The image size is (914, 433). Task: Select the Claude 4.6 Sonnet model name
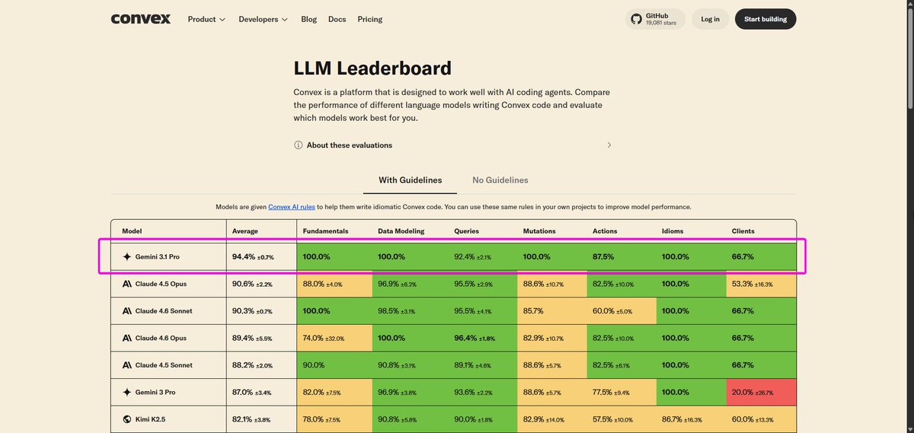tap(164, 311)
